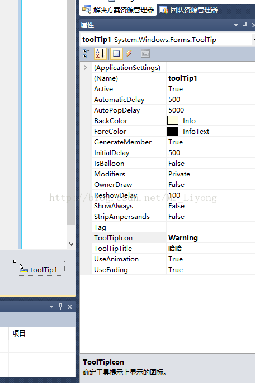Edit AutoPopDelay value 5000

[211, 110]
